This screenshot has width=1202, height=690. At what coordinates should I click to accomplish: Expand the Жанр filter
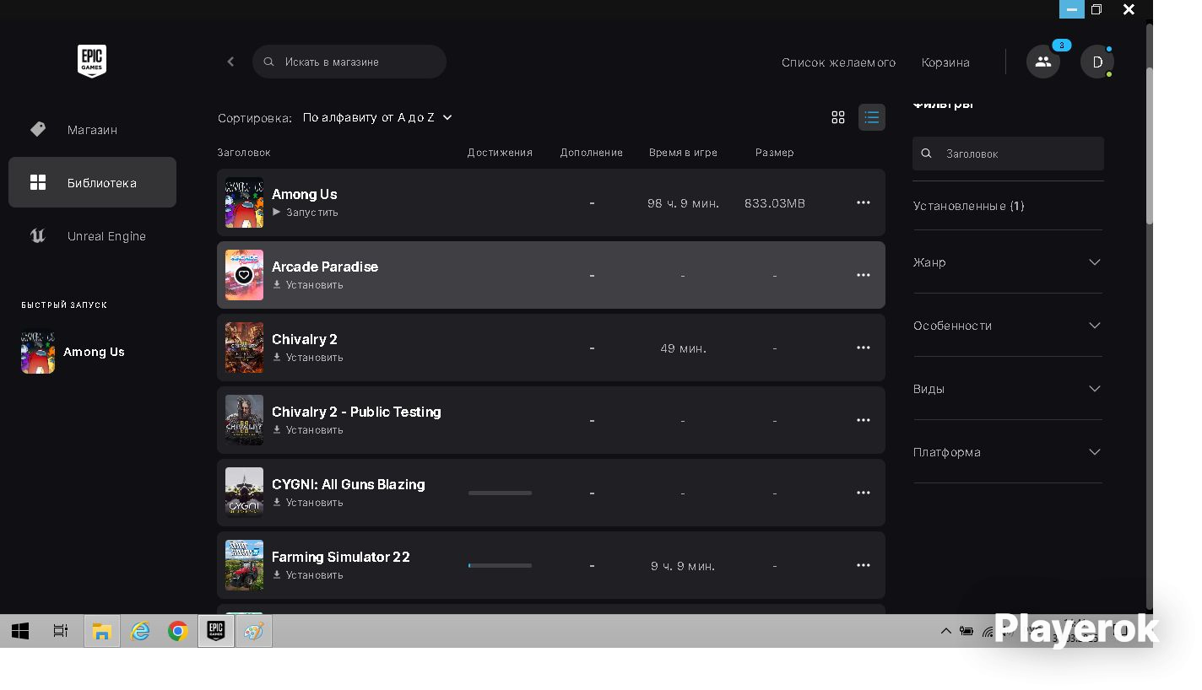[1008, 262]
